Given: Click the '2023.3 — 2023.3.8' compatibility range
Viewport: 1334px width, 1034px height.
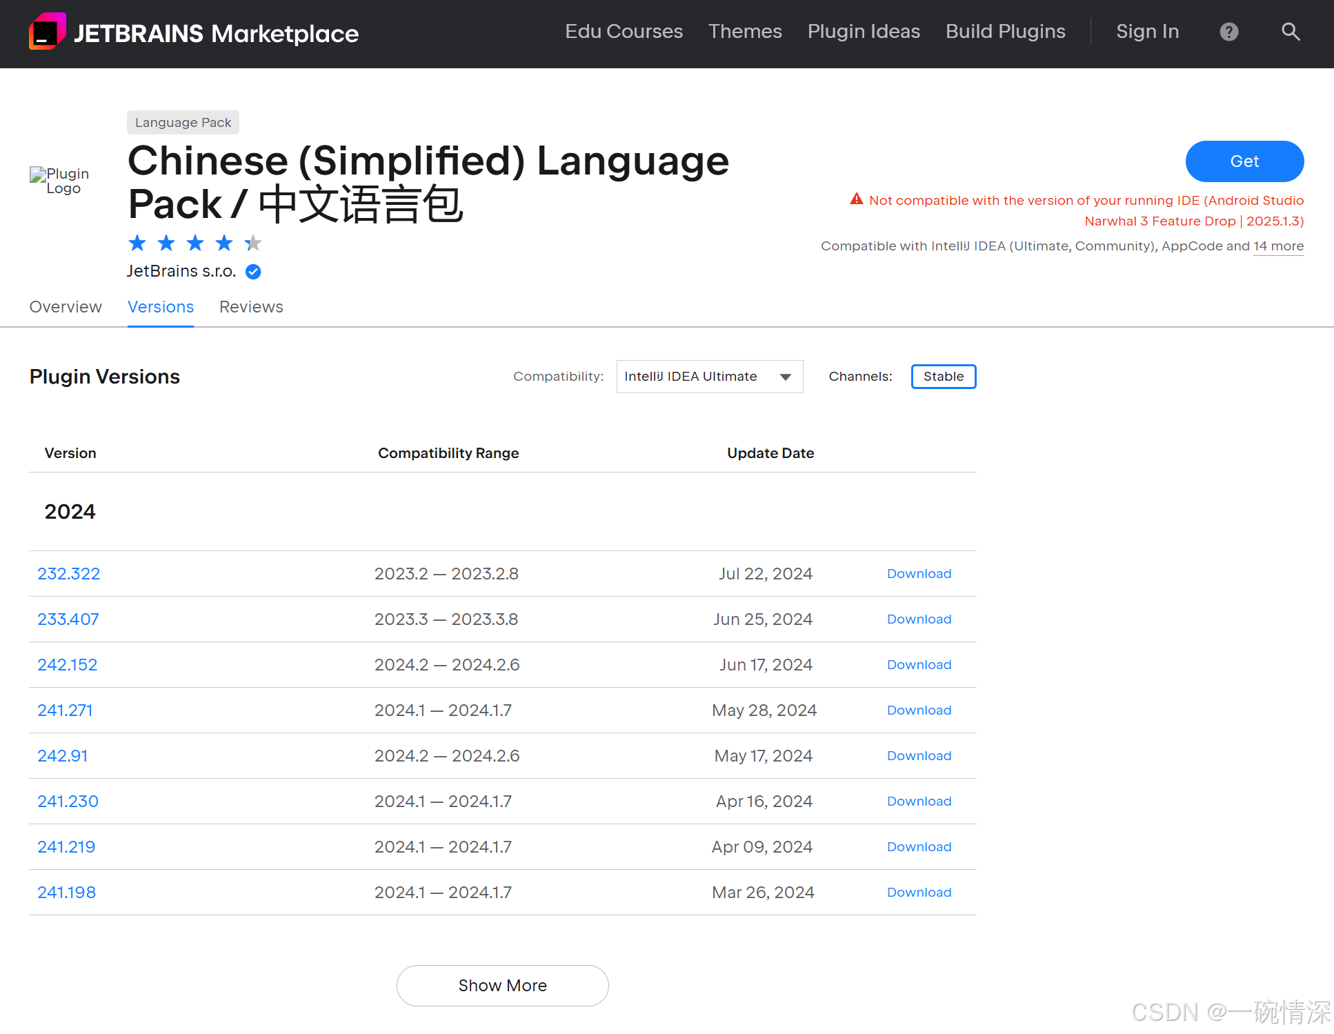Looking at the screenshot, I should tap(446, 619).
